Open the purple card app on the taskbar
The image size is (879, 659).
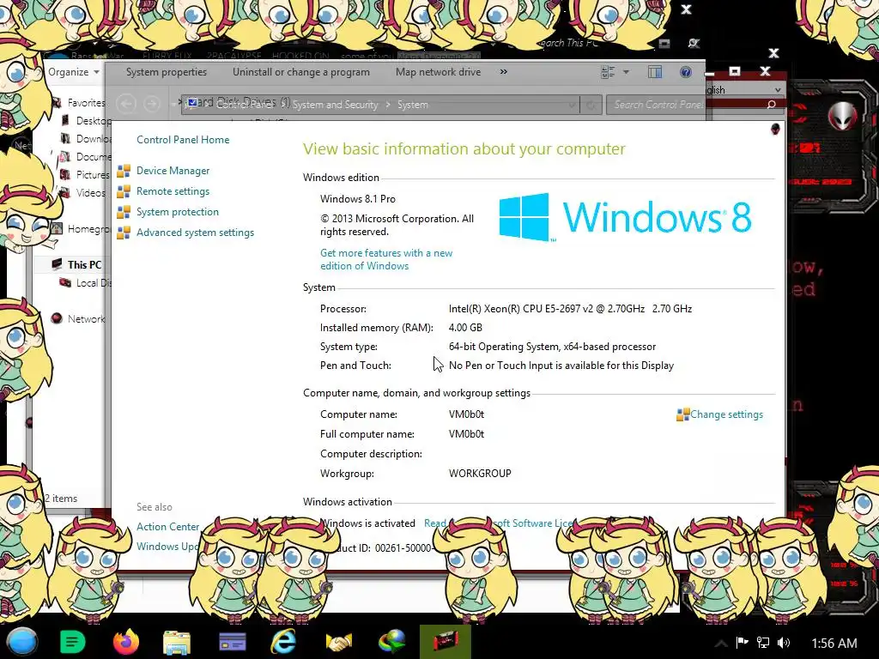[232, 642]
